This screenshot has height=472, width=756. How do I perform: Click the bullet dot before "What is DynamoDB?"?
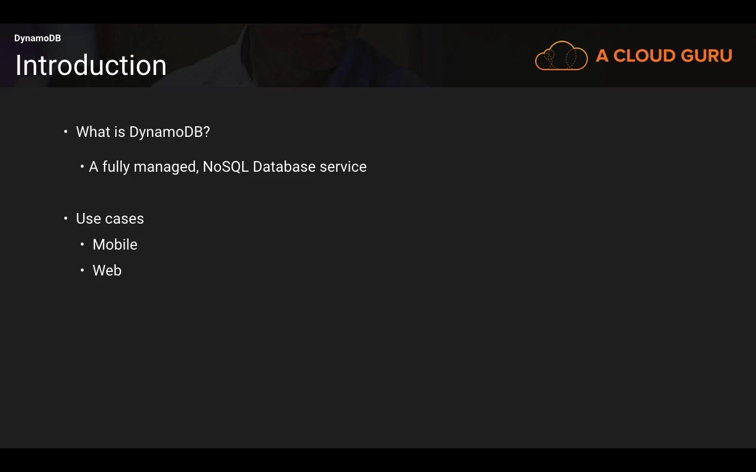(x=66, y=132)
